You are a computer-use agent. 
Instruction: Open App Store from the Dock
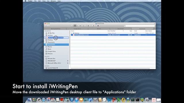(76, 100)
